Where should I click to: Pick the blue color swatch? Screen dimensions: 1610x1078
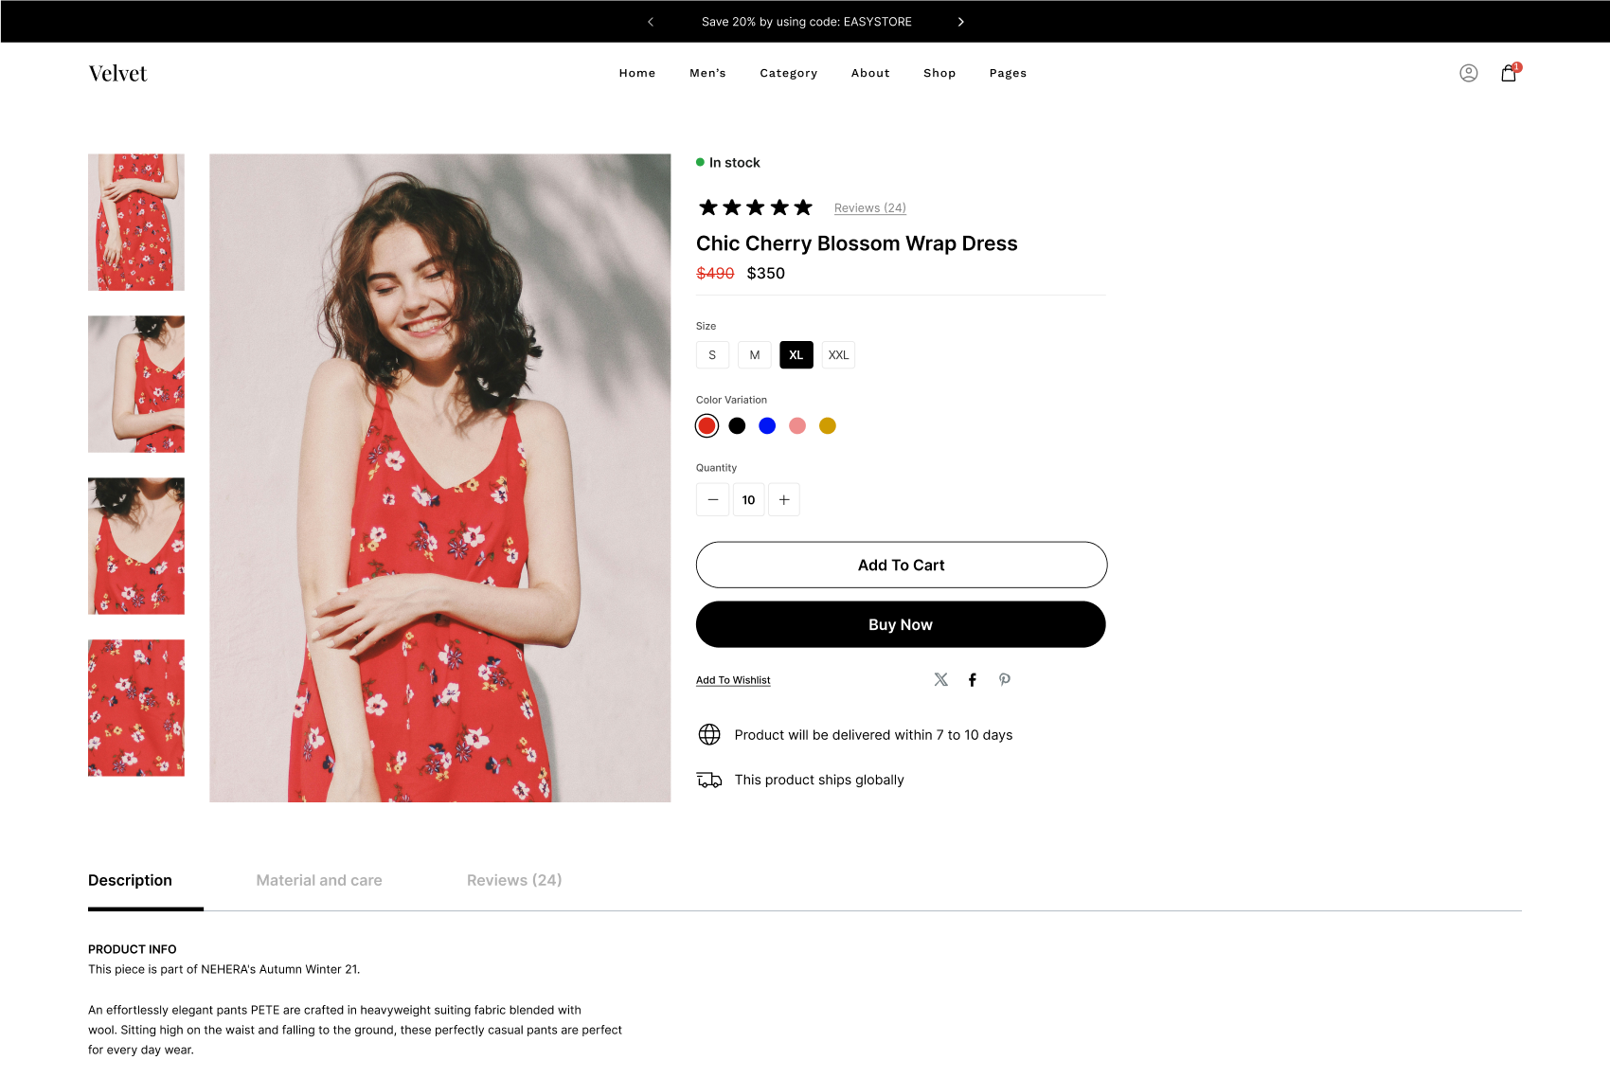pyautogui.click(x=767, y=426)
